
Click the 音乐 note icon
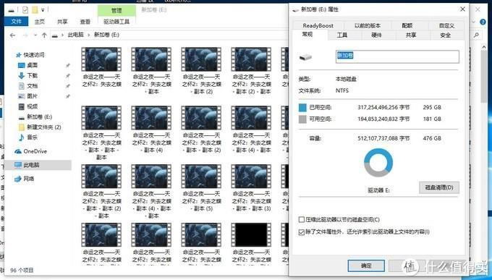21,137
